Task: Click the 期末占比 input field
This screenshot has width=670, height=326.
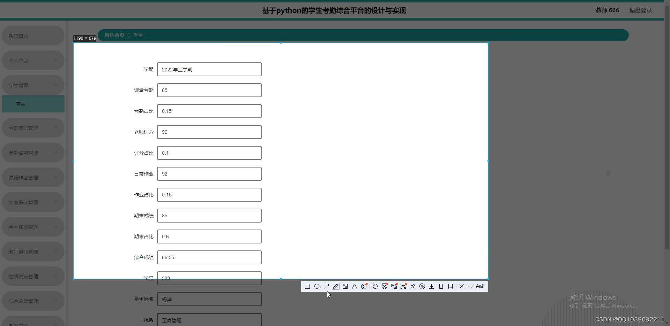Action: [209, 236]
